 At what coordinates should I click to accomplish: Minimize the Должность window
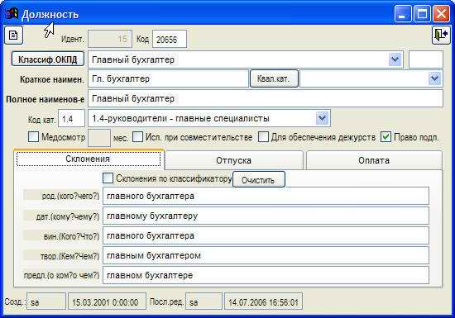click(403, 13)
